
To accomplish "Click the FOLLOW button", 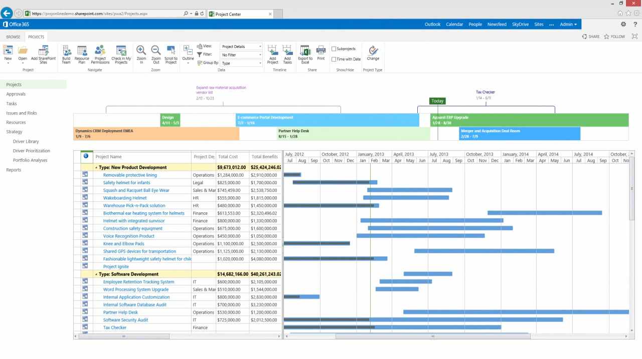I will [x=614, y=37].
